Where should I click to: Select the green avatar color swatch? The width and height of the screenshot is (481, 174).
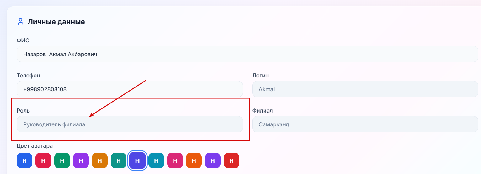click(x=62, y=161)
